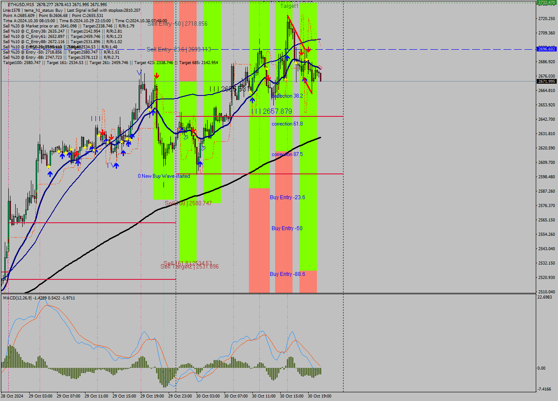Click the 2642.700 price axis value

point(547,119)
